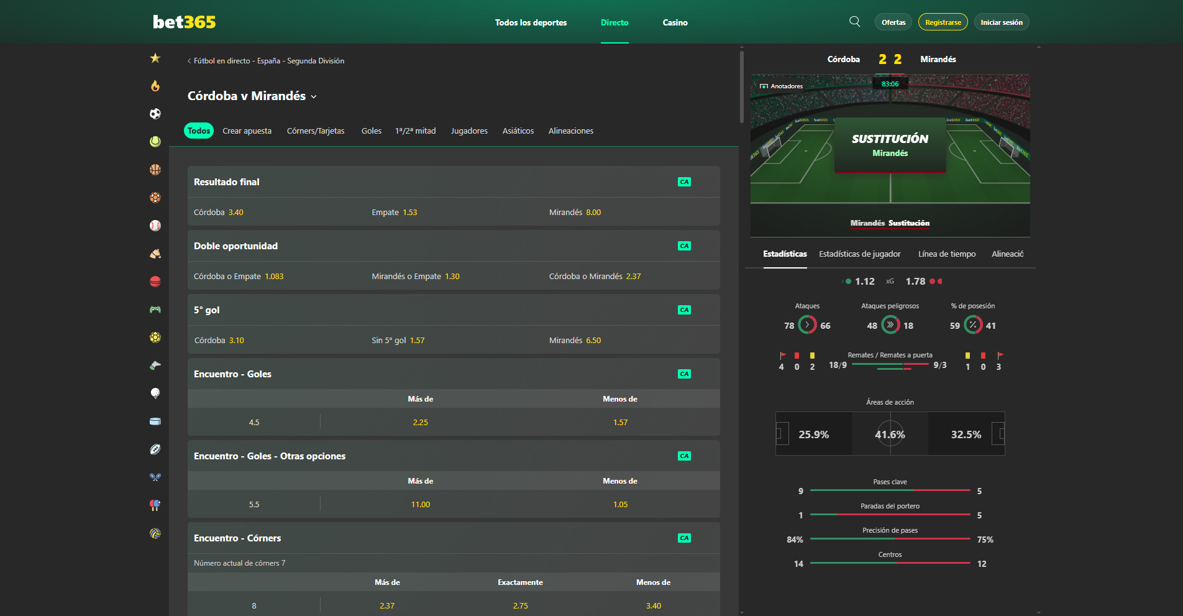This screenshot has height=616, width=1183.
Task: Go to the Directo section
Action: click(614, 22)
